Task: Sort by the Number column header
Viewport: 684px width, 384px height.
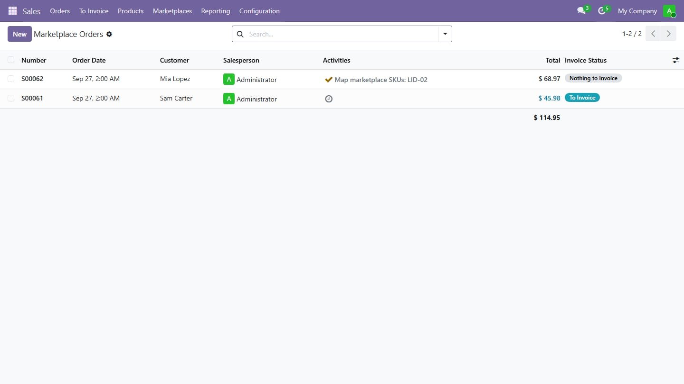Action: pyautogui.click(x=34, y=60)
